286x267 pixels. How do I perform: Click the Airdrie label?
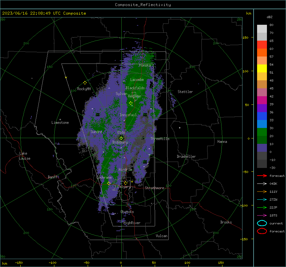pyautogui.click(x=125, y=170)
